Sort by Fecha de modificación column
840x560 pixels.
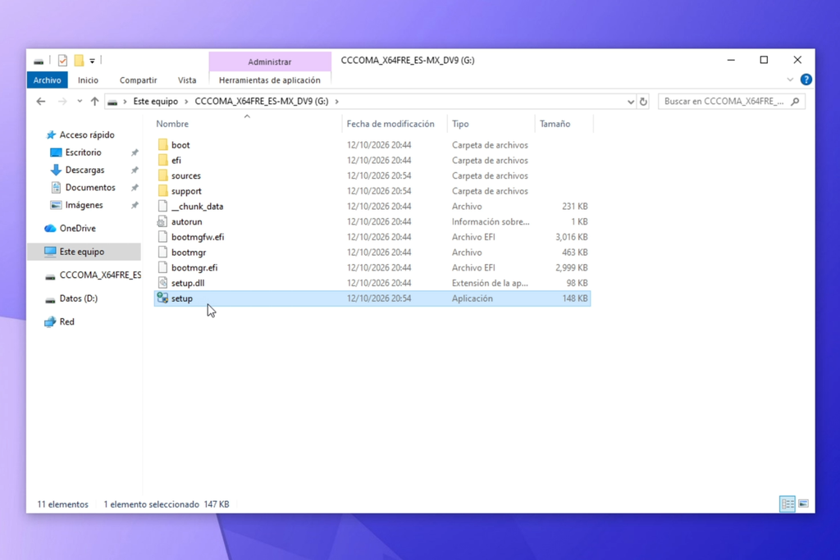pos(390,124)
